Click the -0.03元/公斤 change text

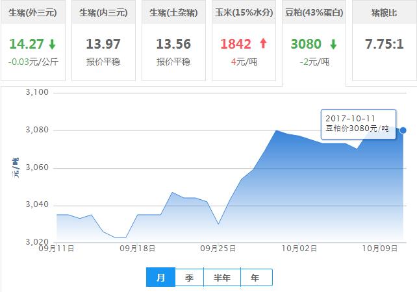click(33, 62)
